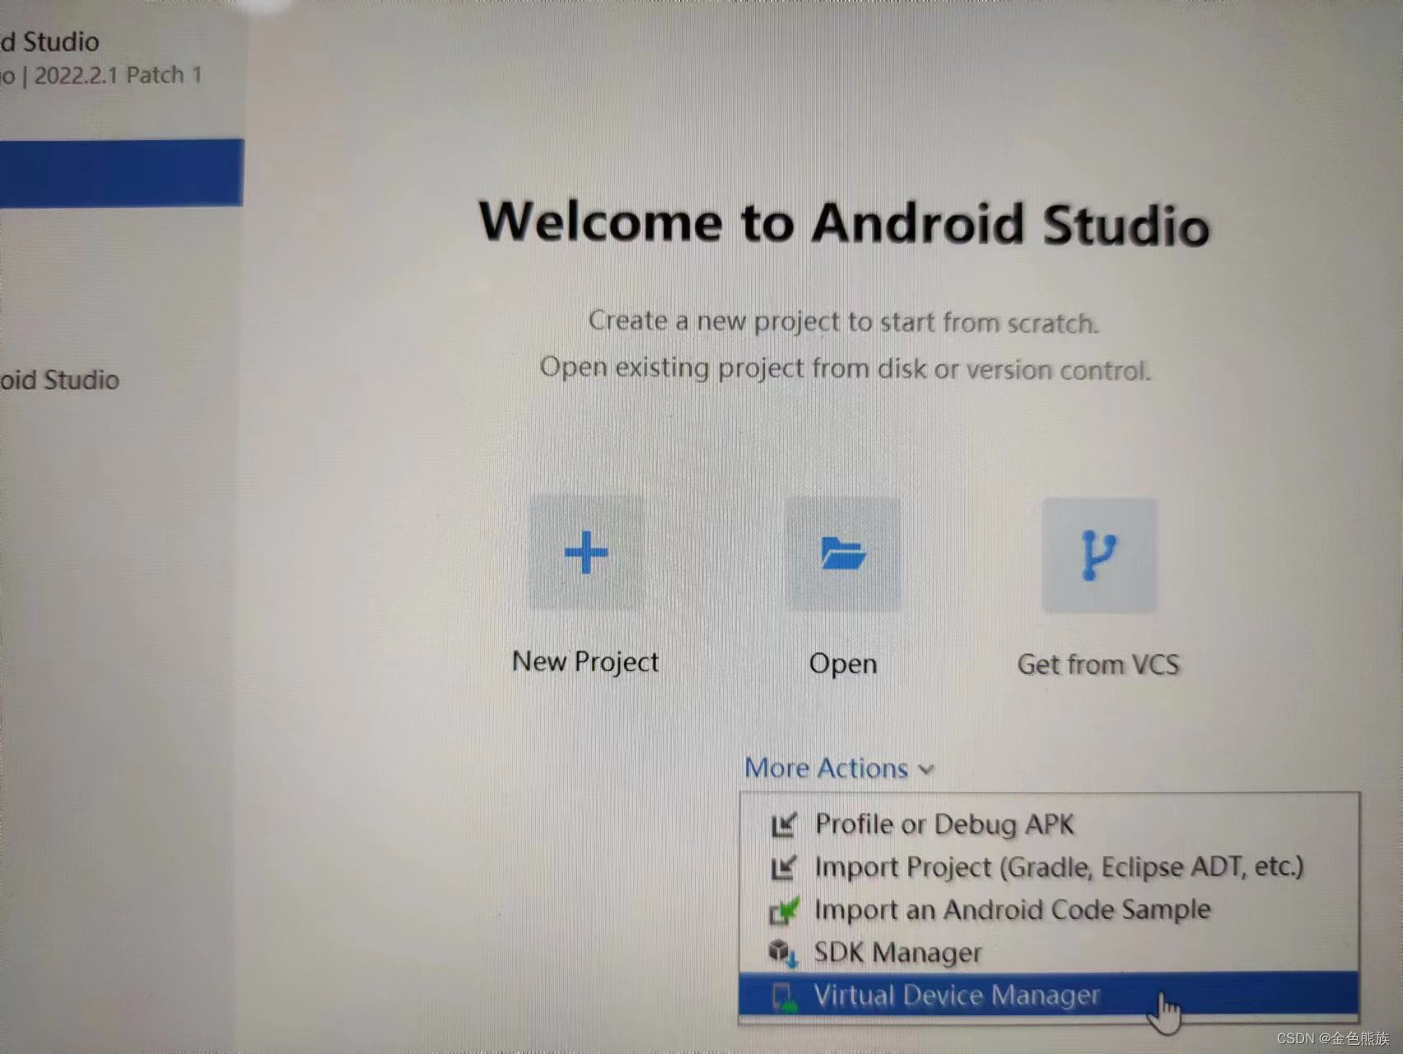Click the Import Project arrow icon

[784, 867]
